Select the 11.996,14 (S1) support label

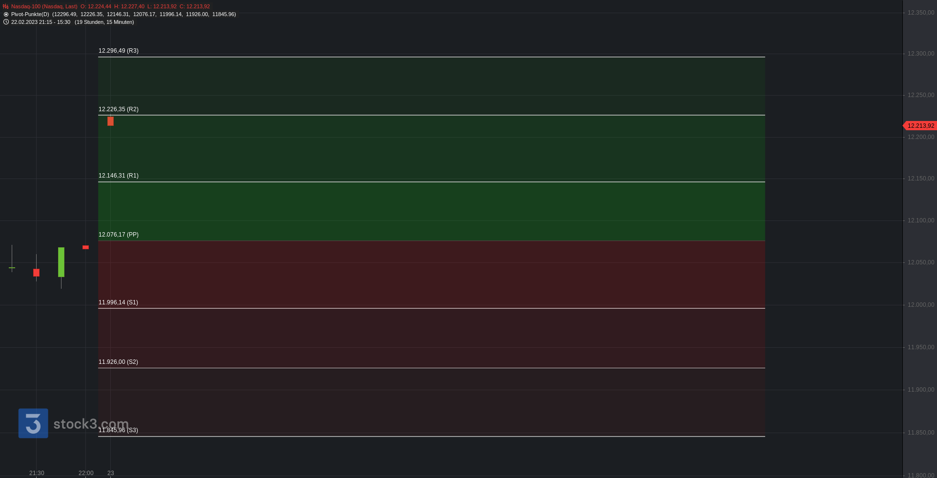[118, 302]
